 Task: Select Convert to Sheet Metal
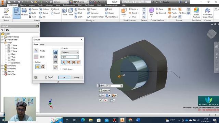pos(208,13)
